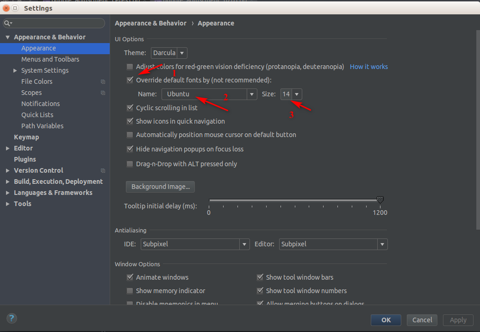Toggle Animate windows checkbox

[130, 277]
